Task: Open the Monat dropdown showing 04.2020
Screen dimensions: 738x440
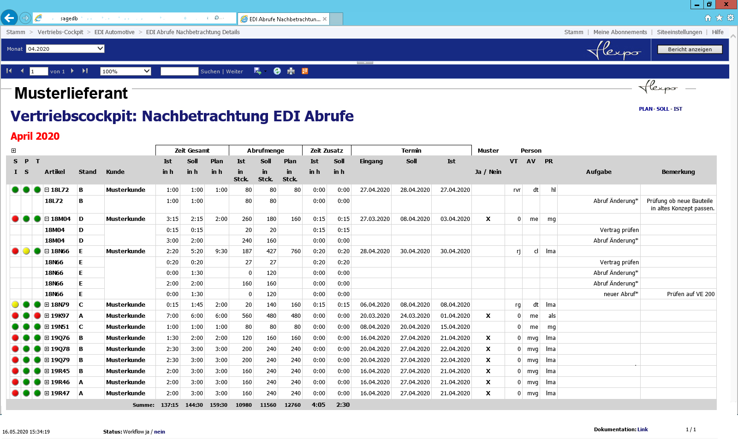Action: click(x=65, y=48)
